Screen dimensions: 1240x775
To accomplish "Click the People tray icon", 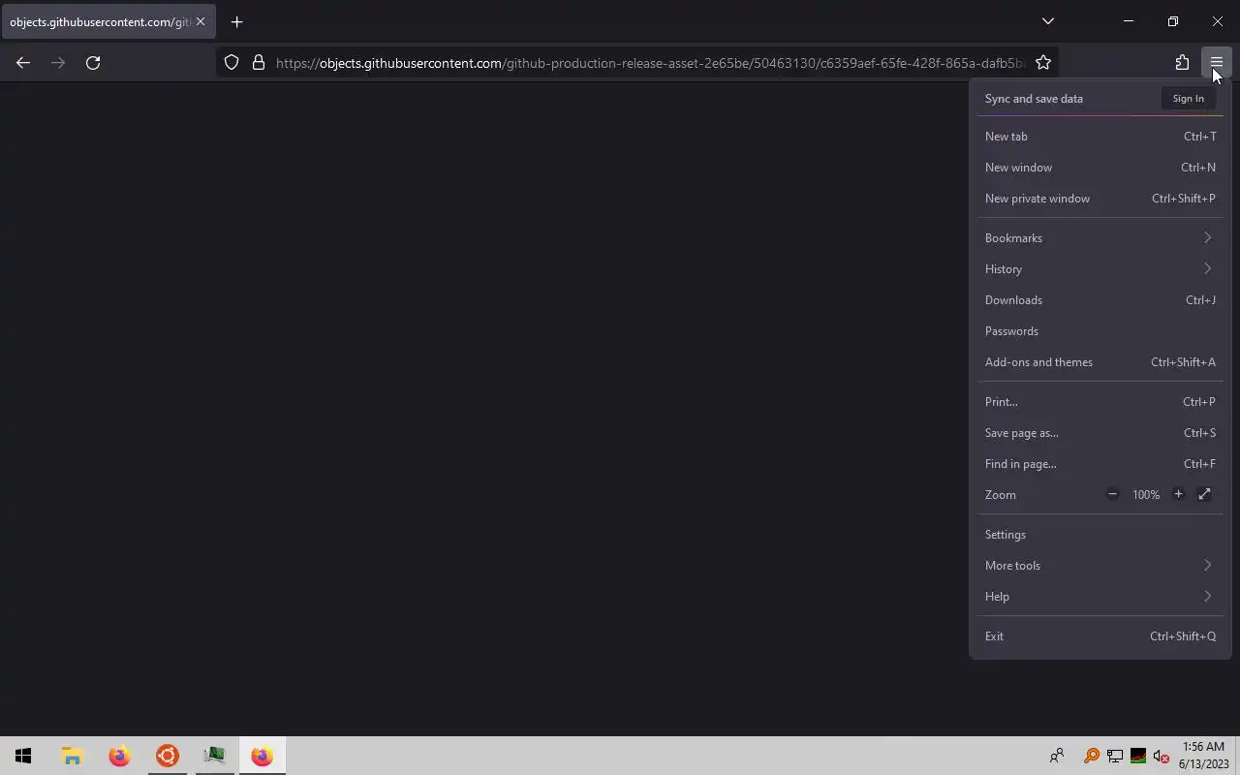I will click(x=1057, y=756).
